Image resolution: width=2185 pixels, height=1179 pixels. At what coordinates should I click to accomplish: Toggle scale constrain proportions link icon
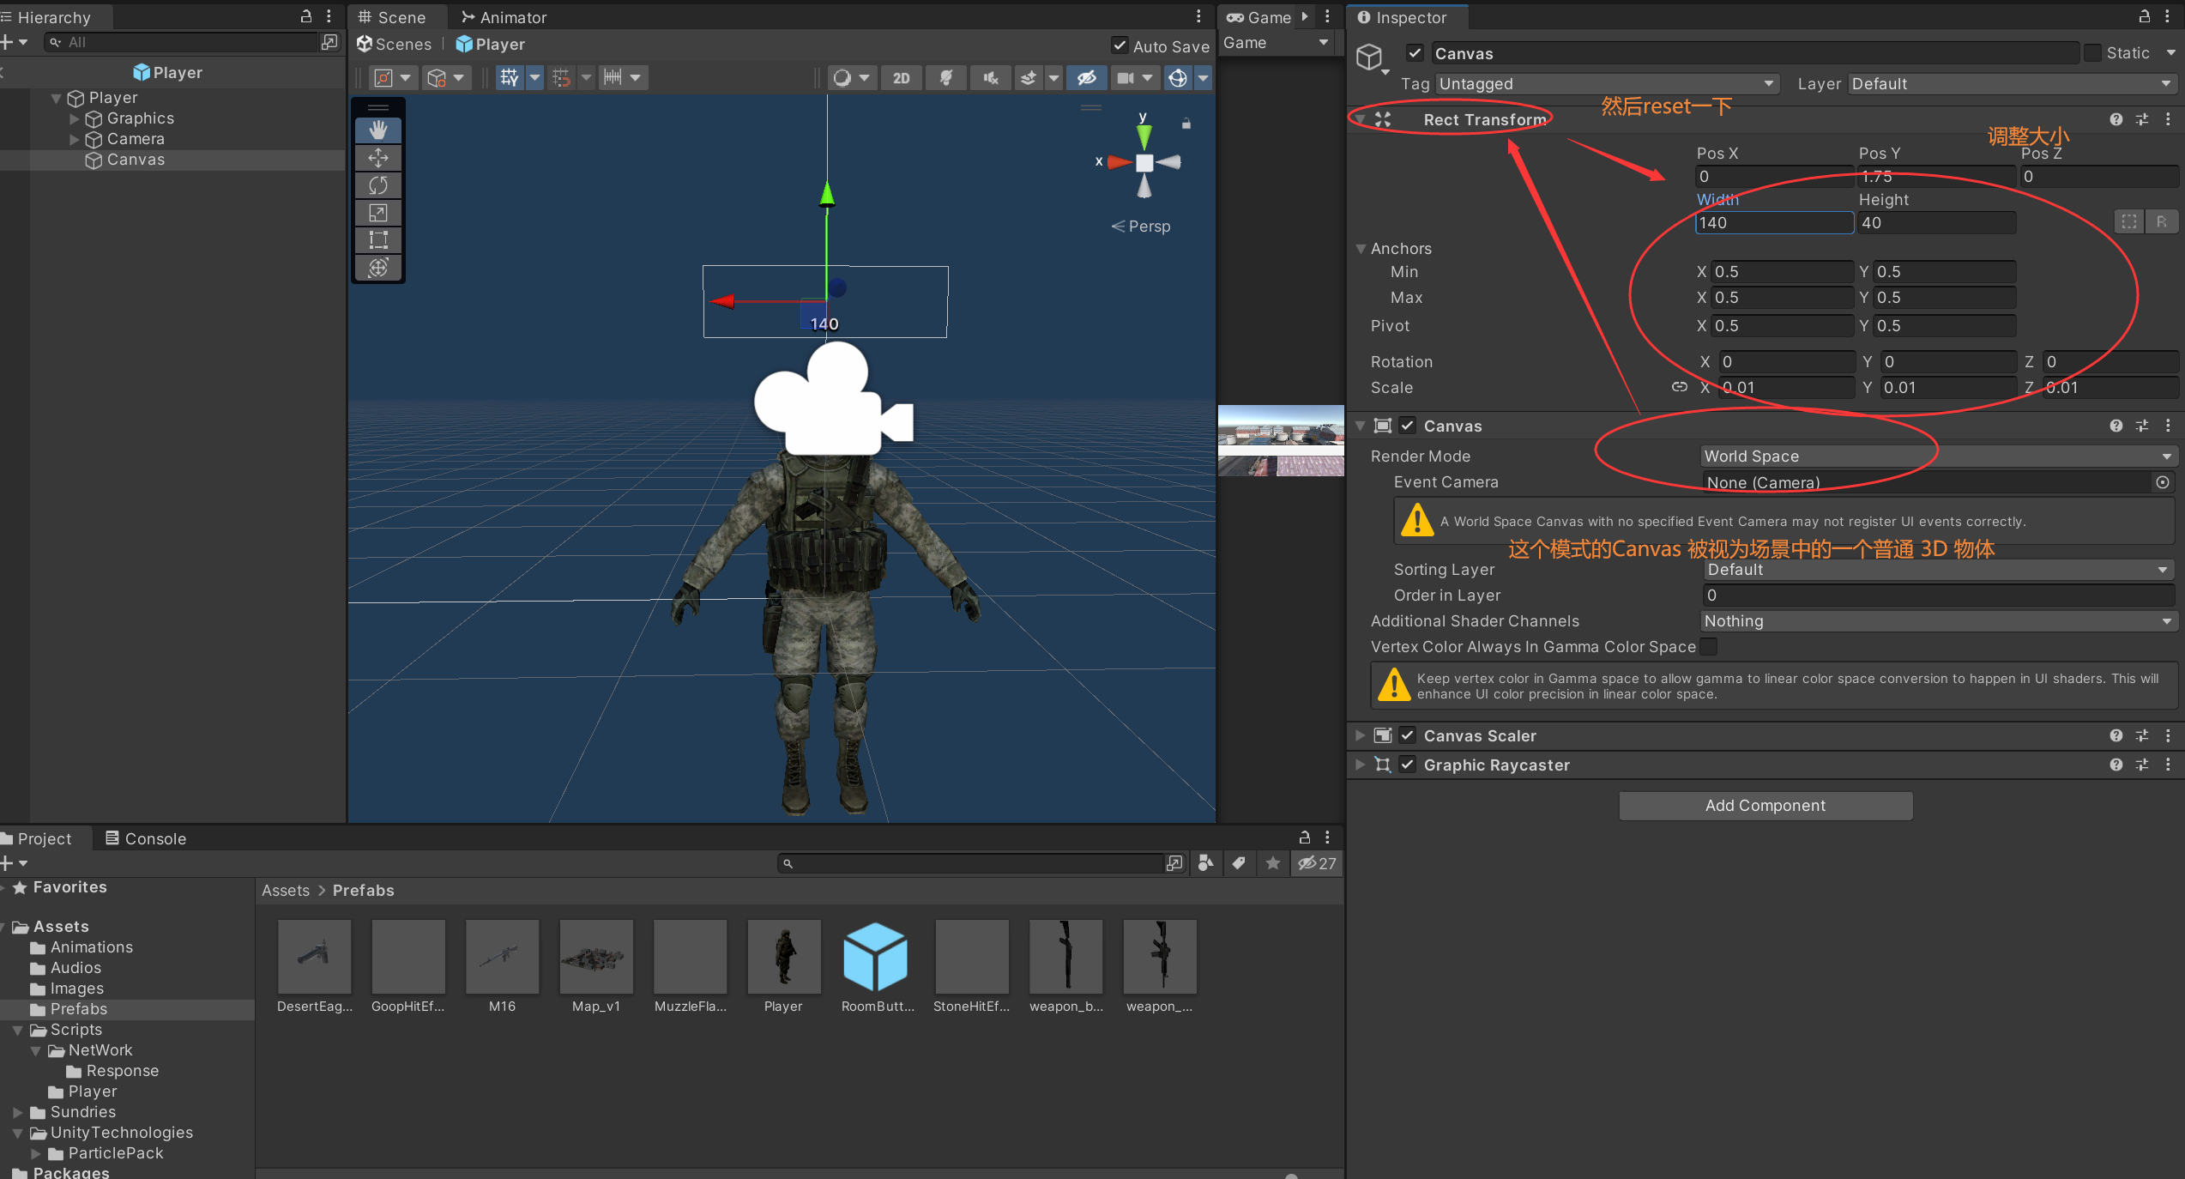tap(1679, 387)
